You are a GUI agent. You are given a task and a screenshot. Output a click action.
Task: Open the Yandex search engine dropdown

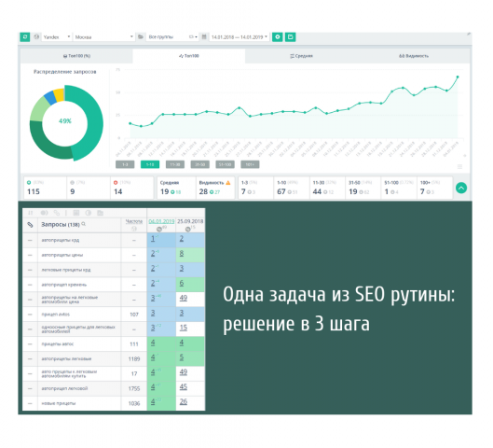(x=57, y=36)
